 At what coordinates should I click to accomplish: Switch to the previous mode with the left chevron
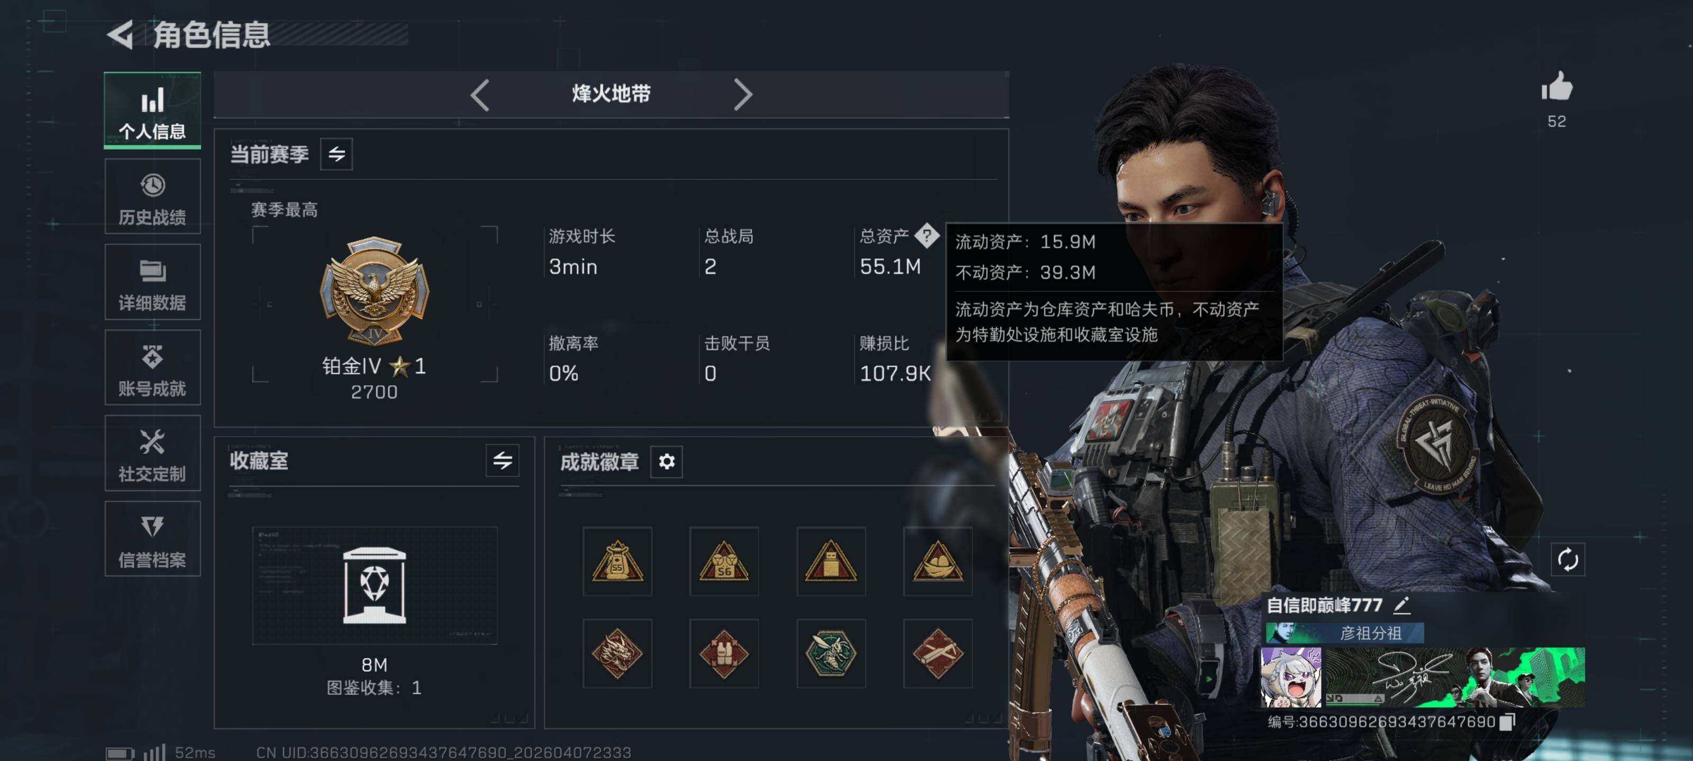[480, 95]
